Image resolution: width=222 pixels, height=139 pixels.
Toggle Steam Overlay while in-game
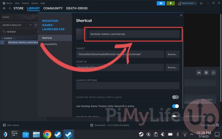coord(175,97)
